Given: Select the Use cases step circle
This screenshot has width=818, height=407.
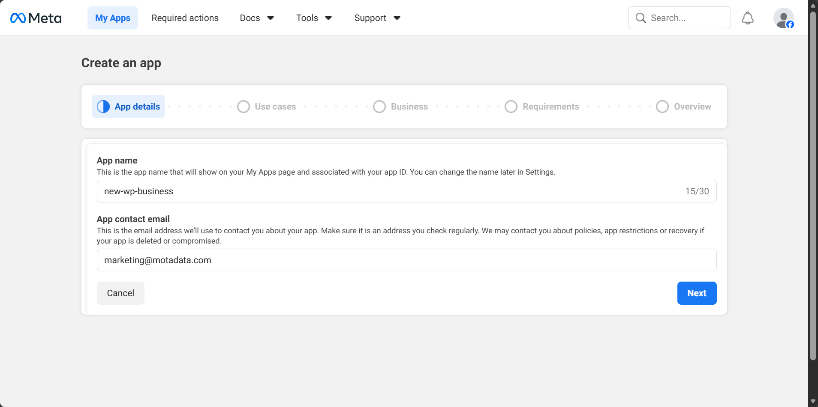Looking at the screenshot, I should point(244,107).
